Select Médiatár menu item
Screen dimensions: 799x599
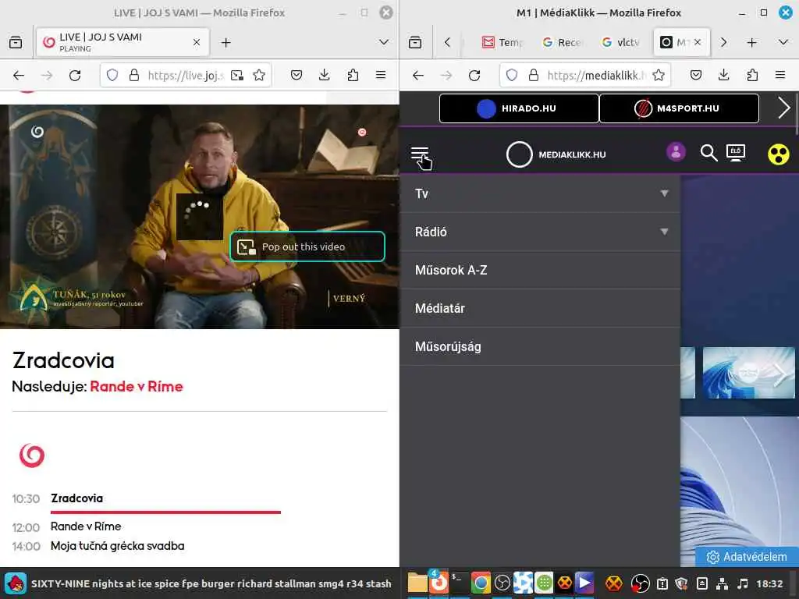click(540, 308)
